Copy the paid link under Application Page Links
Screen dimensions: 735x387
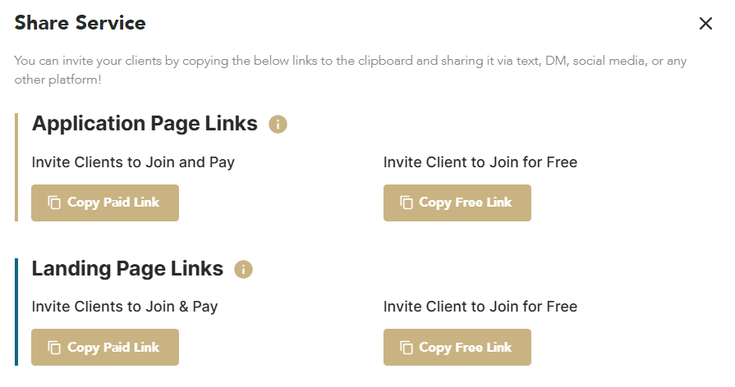point(105,203)
